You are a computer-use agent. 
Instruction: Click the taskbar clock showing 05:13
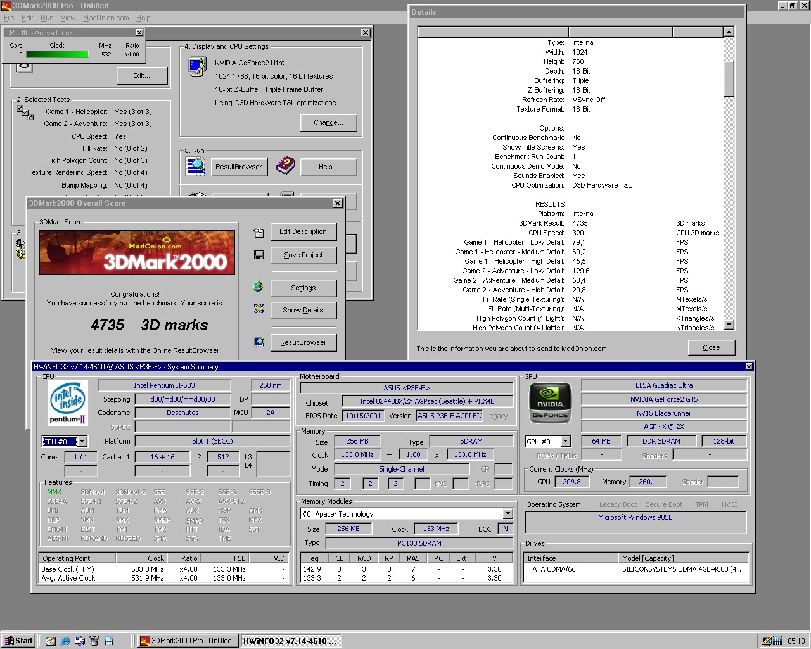click(796, 641)
